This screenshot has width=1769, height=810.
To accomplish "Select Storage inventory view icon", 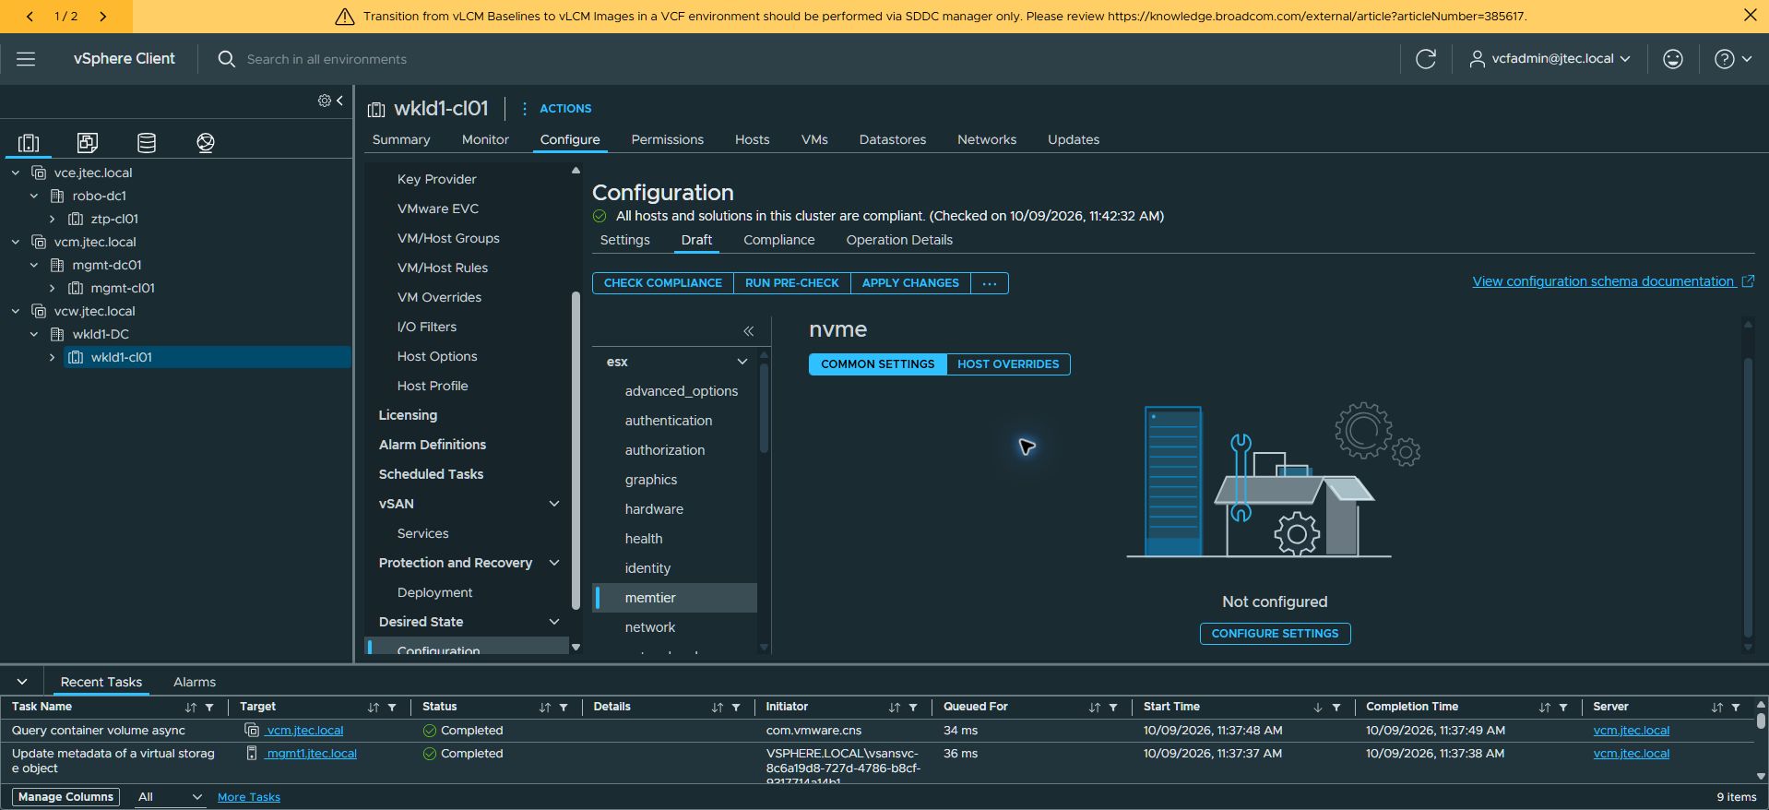I will 147,142.
